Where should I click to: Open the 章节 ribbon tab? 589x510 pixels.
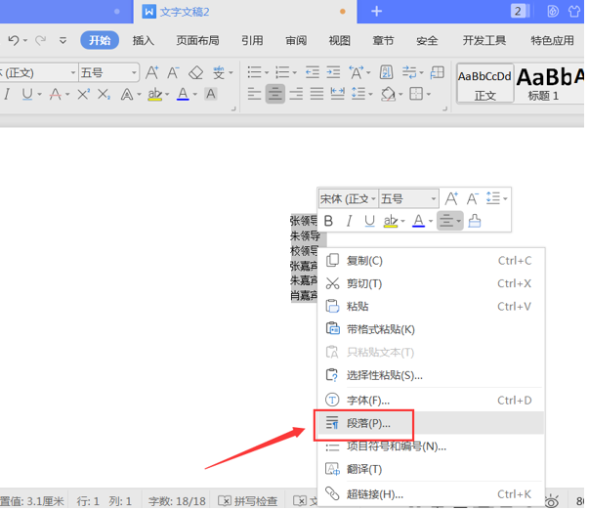pyautogui.click(x=383, y=40)
